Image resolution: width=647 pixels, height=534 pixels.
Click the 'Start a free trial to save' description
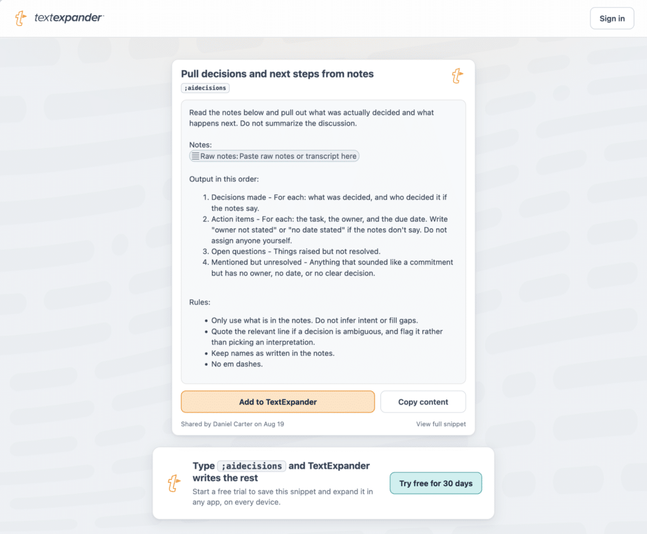tap(283, 497)
